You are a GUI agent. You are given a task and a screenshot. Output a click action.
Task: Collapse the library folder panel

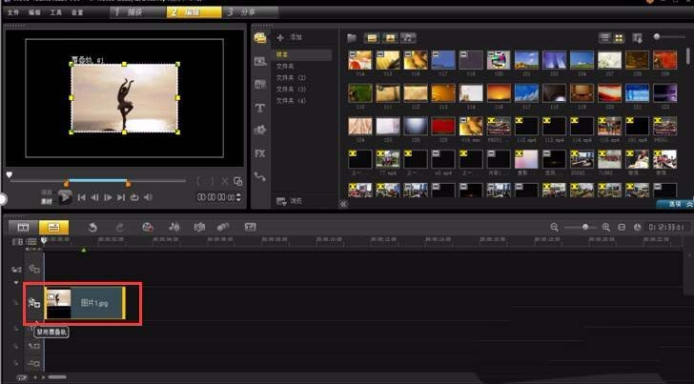(343, 204)
